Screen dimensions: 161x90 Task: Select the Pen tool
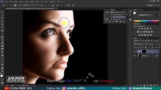pyautogui.click(x=2, y=55)
